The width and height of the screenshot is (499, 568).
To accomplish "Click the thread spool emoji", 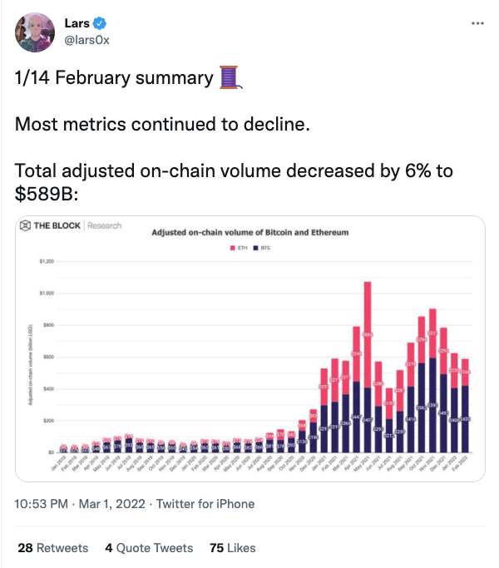I will 230,78.
